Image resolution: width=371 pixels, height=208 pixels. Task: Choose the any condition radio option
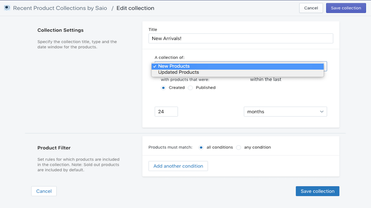pos(239,147)
